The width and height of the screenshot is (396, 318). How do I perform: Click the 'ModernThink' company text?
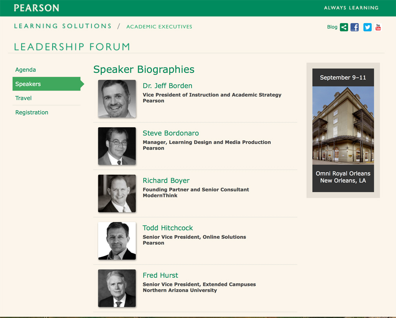160,195
